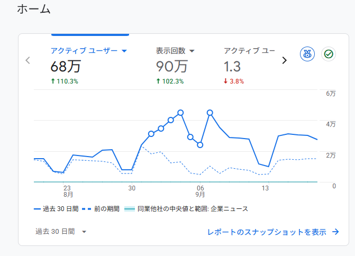355x256 pixels.
Task: Click the 30 axis date label
Action: (132, 188)
